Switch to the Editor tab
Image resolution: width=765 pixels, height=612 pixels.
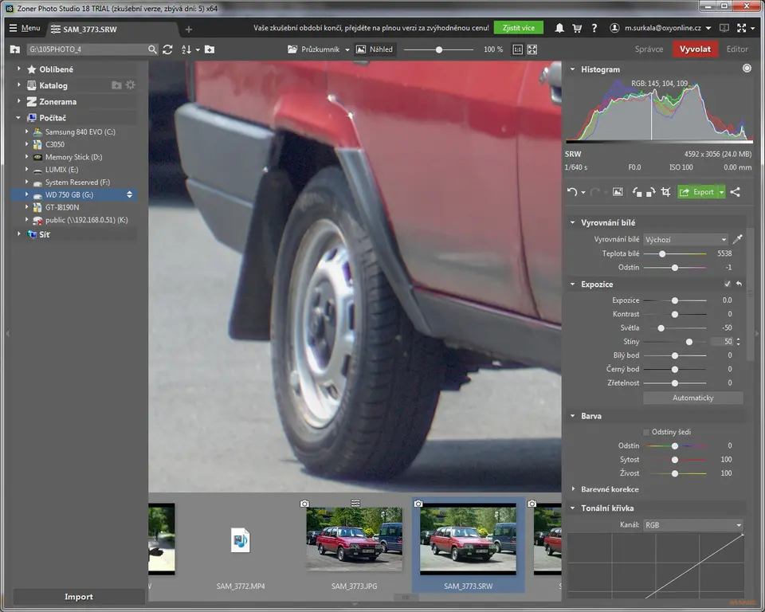(737, 49)
